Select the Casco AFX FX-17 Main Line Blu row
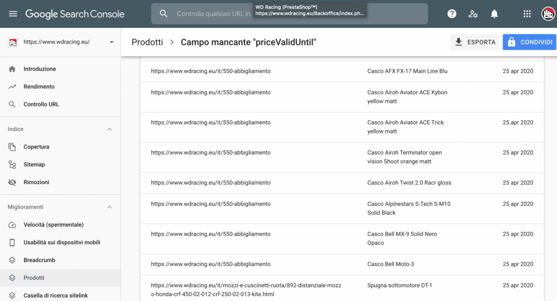 point(342,71)
